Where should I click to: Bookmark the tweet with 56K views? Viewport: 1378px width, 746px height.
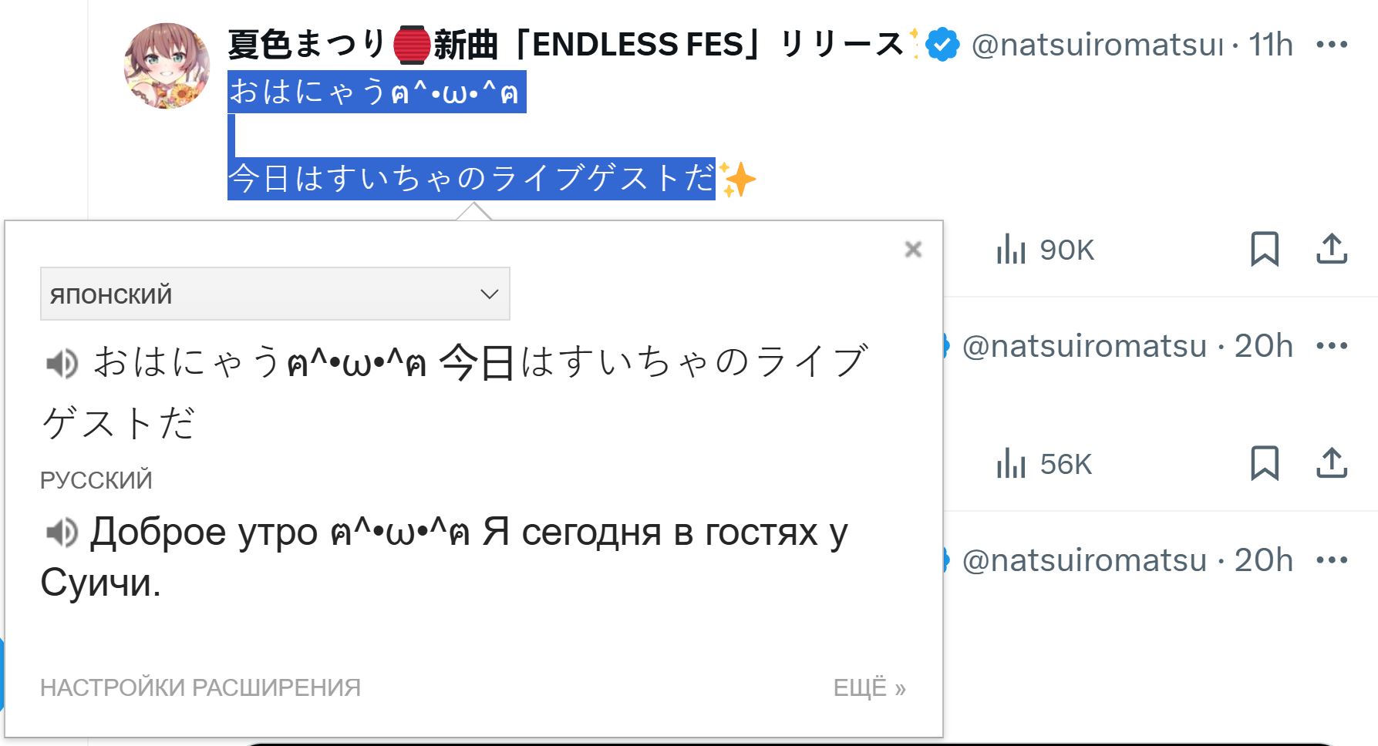tap(1264, 463)
